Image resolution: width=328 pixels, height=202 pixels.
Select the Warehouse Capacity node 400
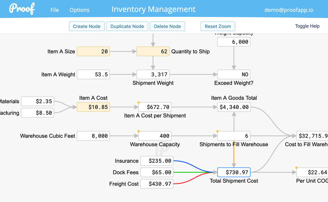(155, 136)
